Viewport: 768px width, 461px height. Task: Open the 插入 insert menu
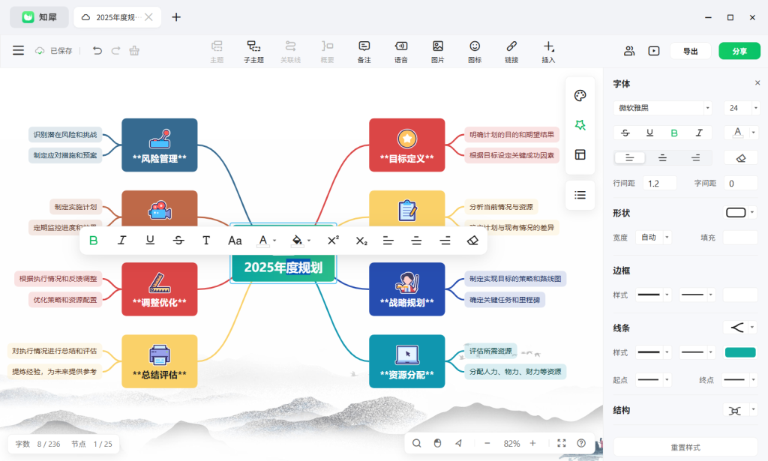point(548,52)
